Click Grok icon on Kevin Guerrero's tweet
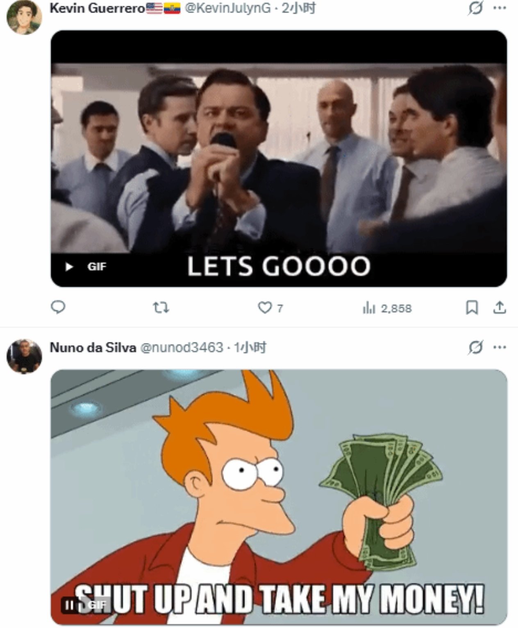 click(x=475, y=7)
